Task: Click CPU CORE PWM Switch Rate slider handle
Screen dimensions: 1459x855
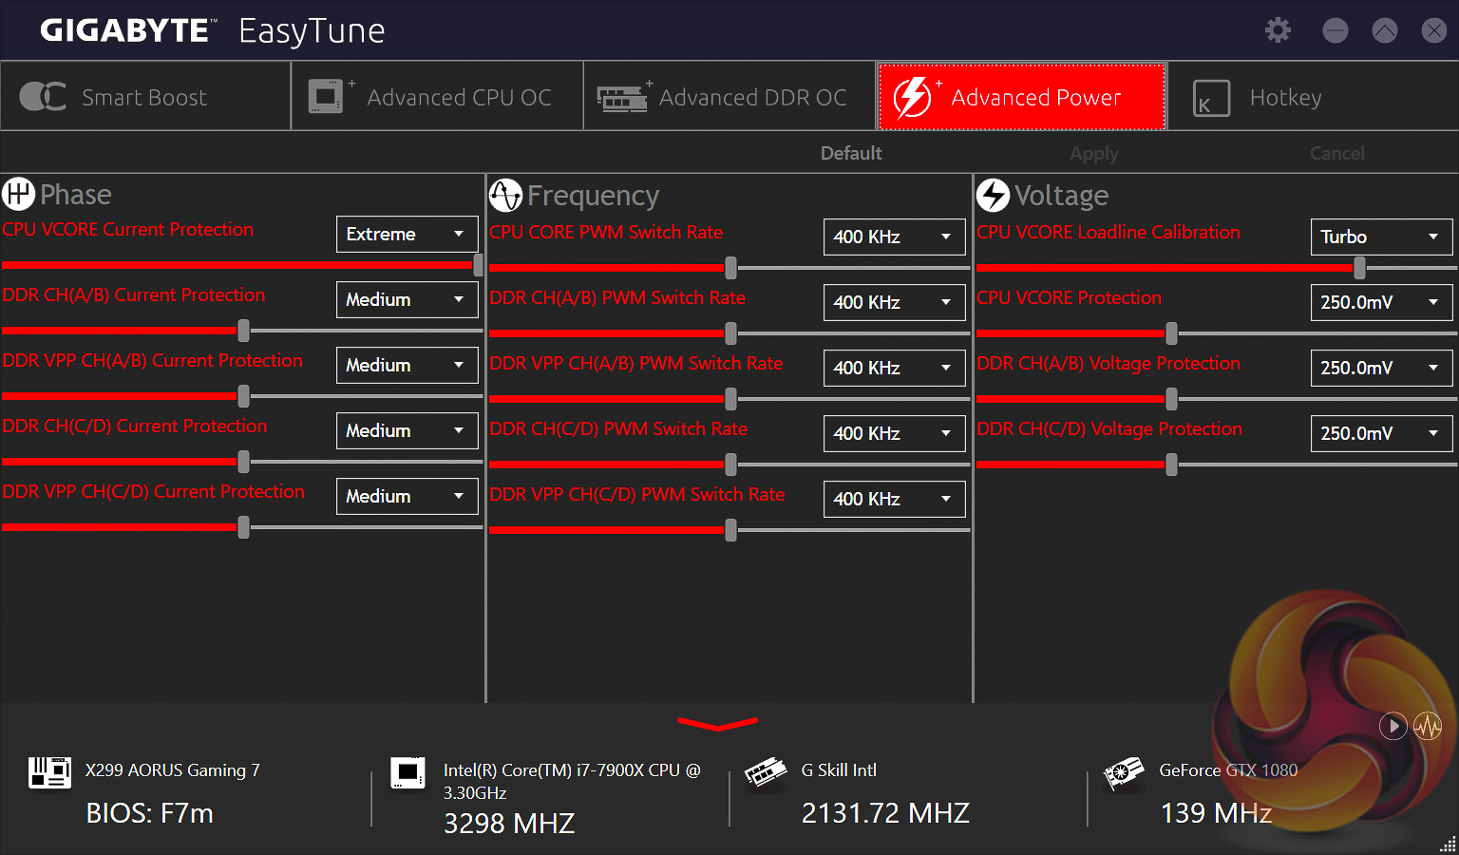Action: [x=731, y=268]
